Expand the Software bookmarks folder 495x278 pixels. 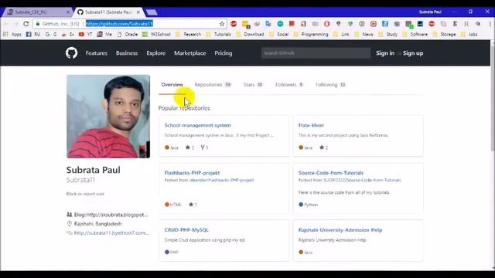415,34
